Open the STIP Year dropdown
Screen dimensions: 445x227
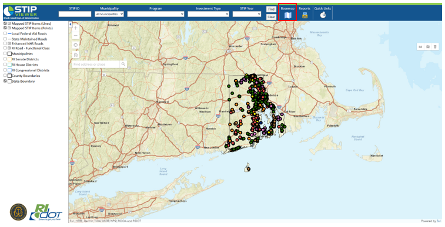[x=247, y=14]
